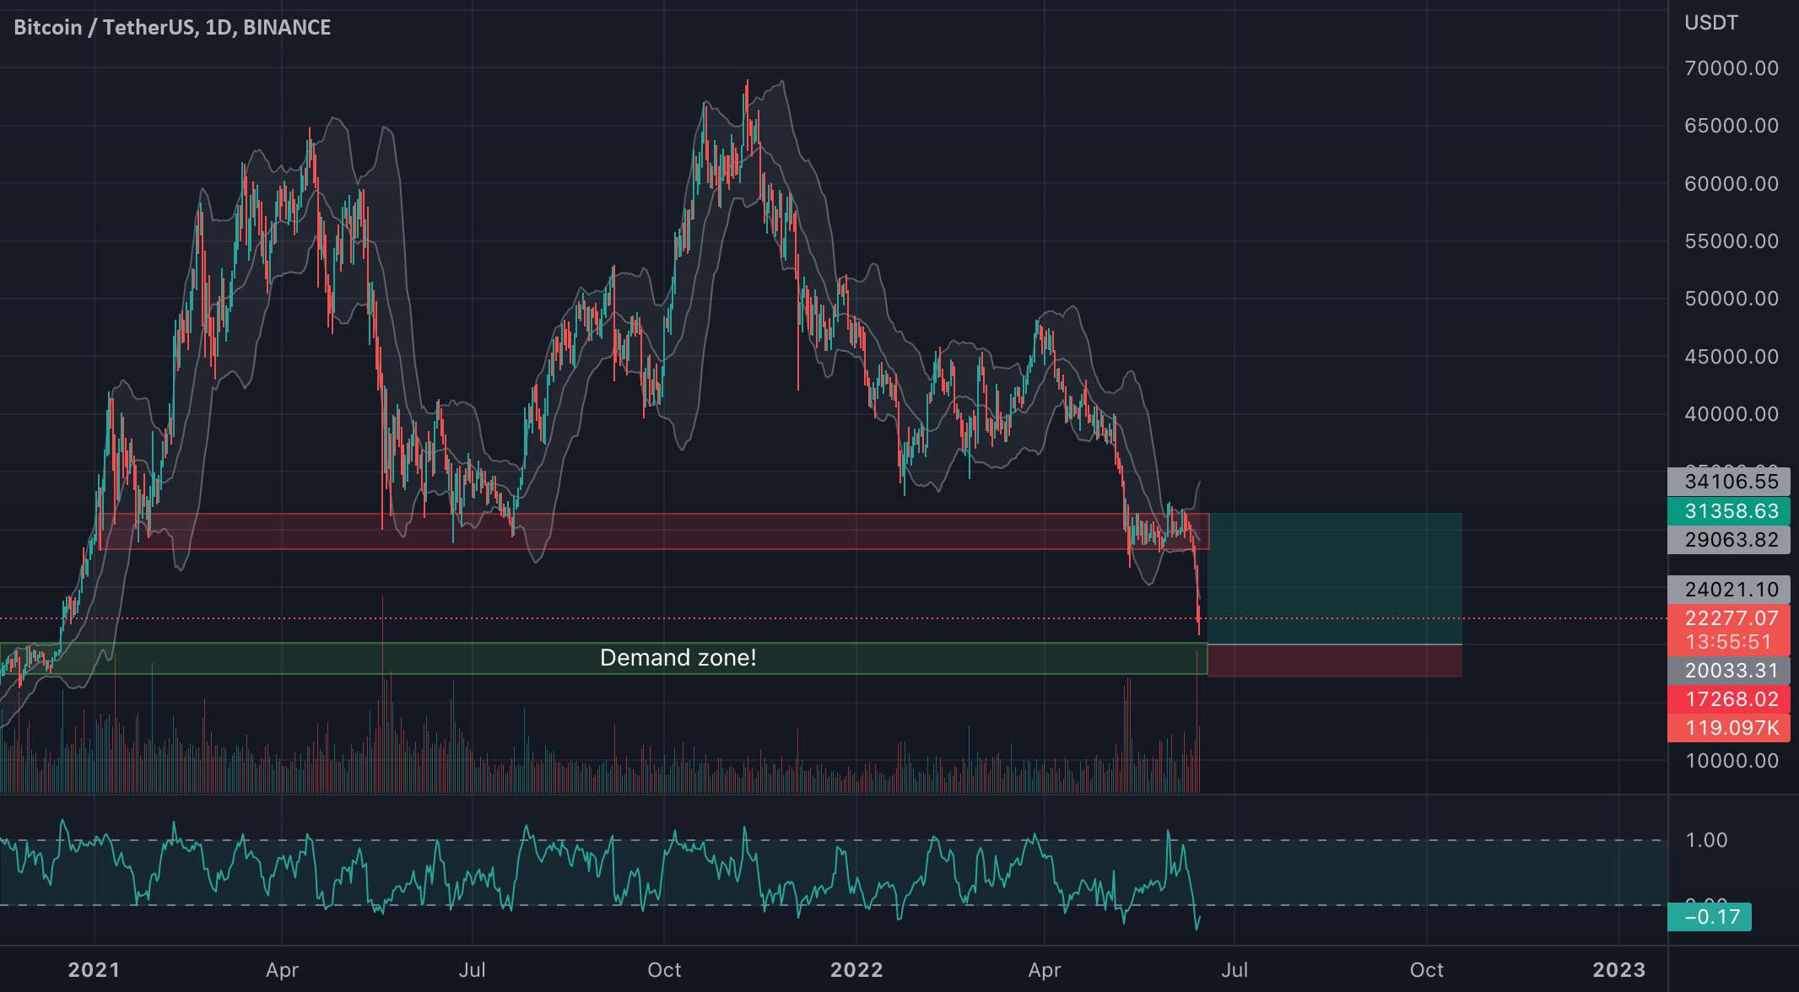Click the 45000.00 price axis tick
1799x992 pixels.
(x=1731, y=357)
